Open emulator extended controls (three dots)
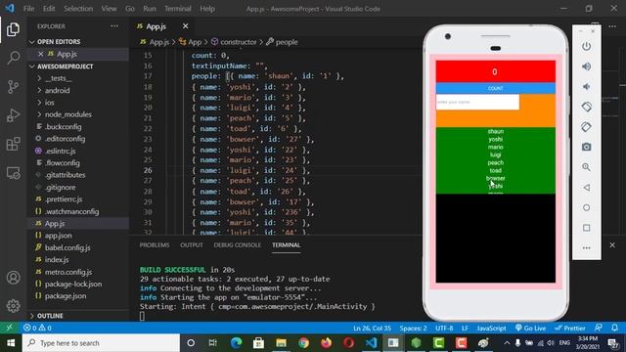 click(x=586, y=247)
